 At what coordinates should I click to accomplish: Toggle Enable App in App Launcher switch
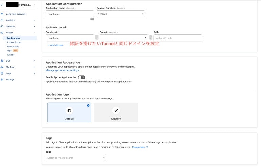(82, 77)
